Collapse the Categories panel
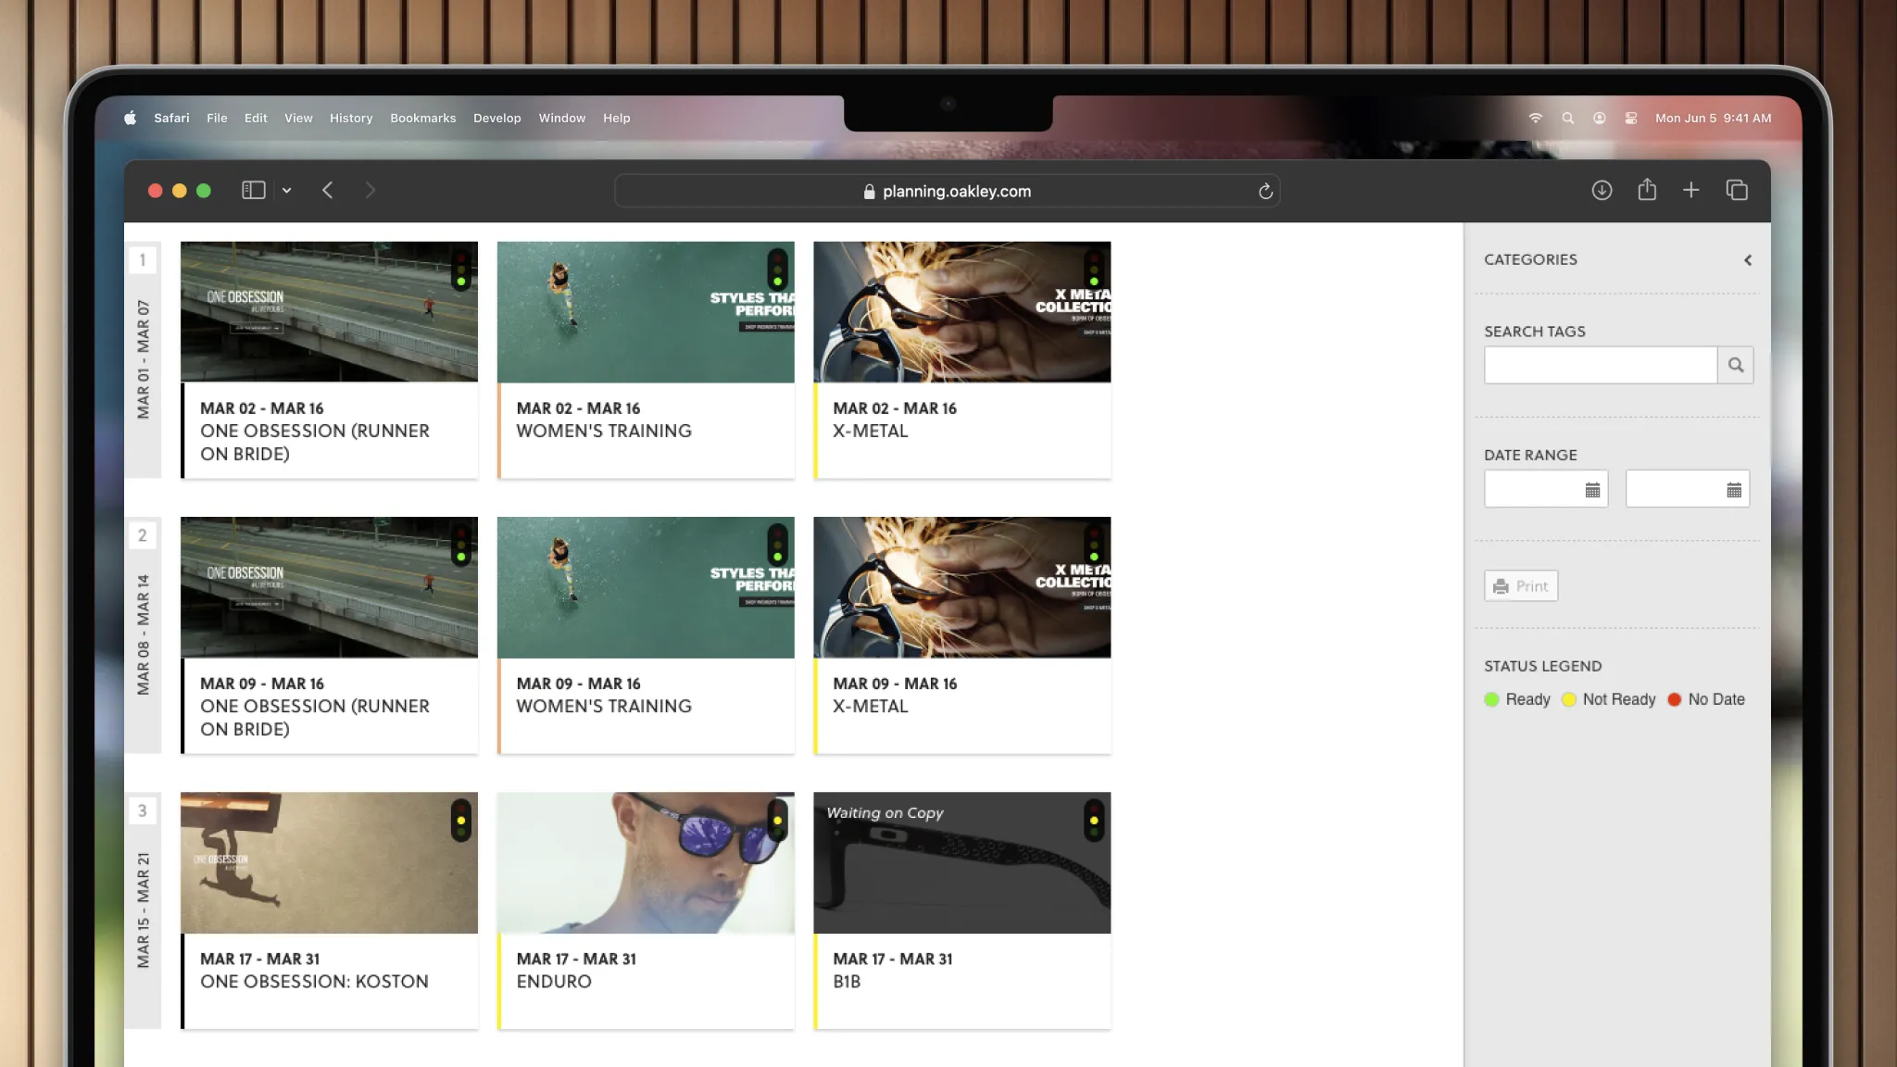Image resolution: width=1897 pixels, height=1067 pixels. click(x=1748, y=260)
